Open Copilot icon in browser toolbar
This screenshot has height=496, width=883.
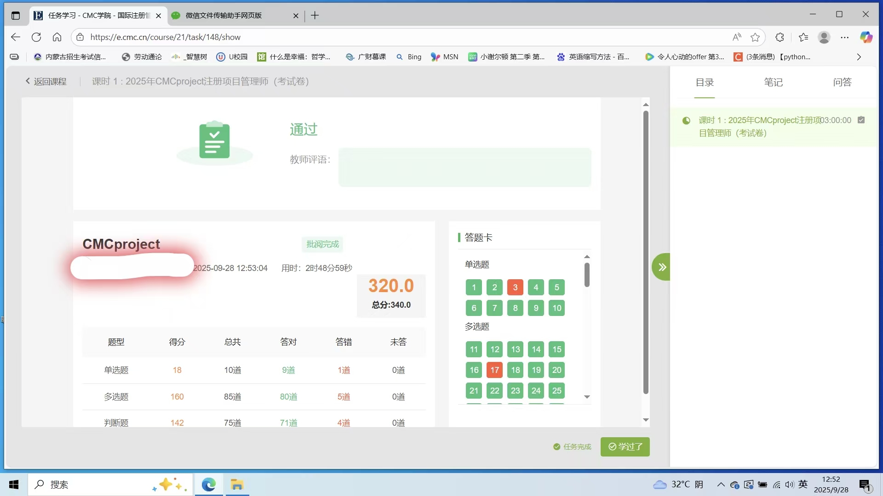[866, 37]
